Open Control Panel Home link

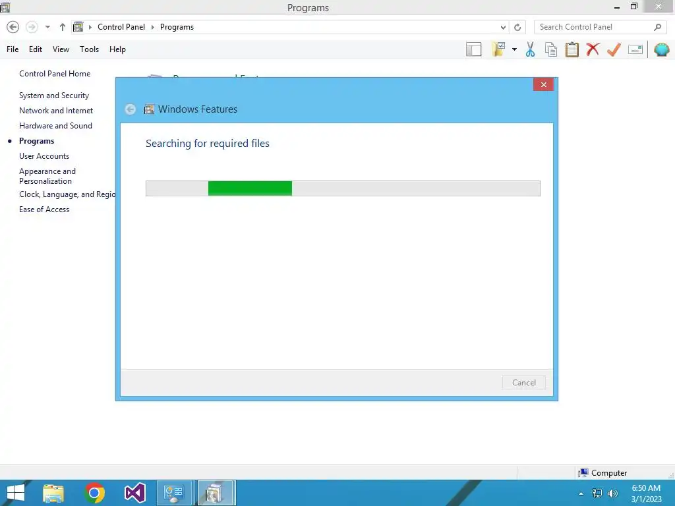[55, 74]
